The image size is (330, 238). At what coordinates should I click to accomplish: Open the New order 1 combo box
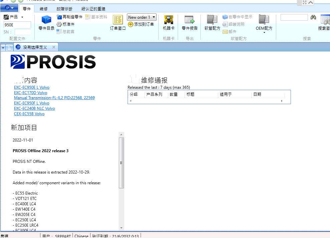click(x=142, y=17)
